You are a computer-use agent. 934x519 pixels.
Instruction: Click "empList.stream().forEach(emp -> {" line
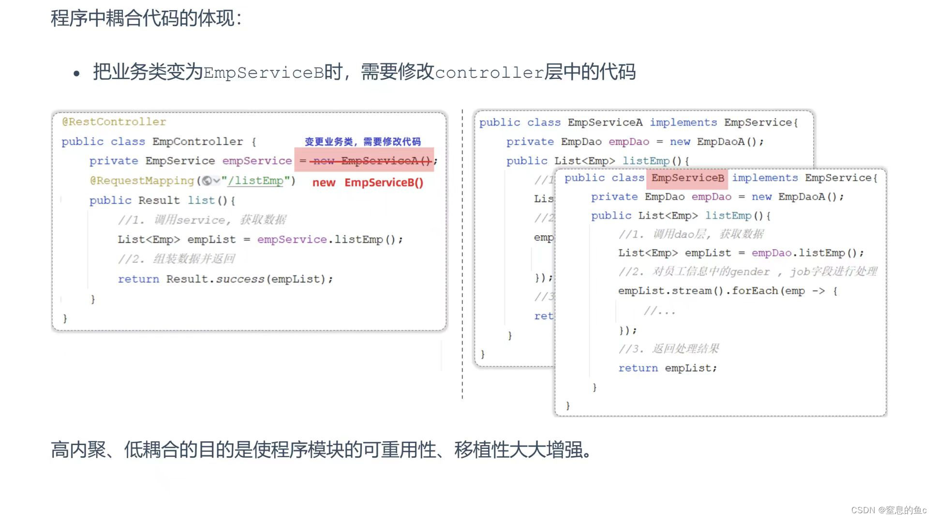[728, 291]
